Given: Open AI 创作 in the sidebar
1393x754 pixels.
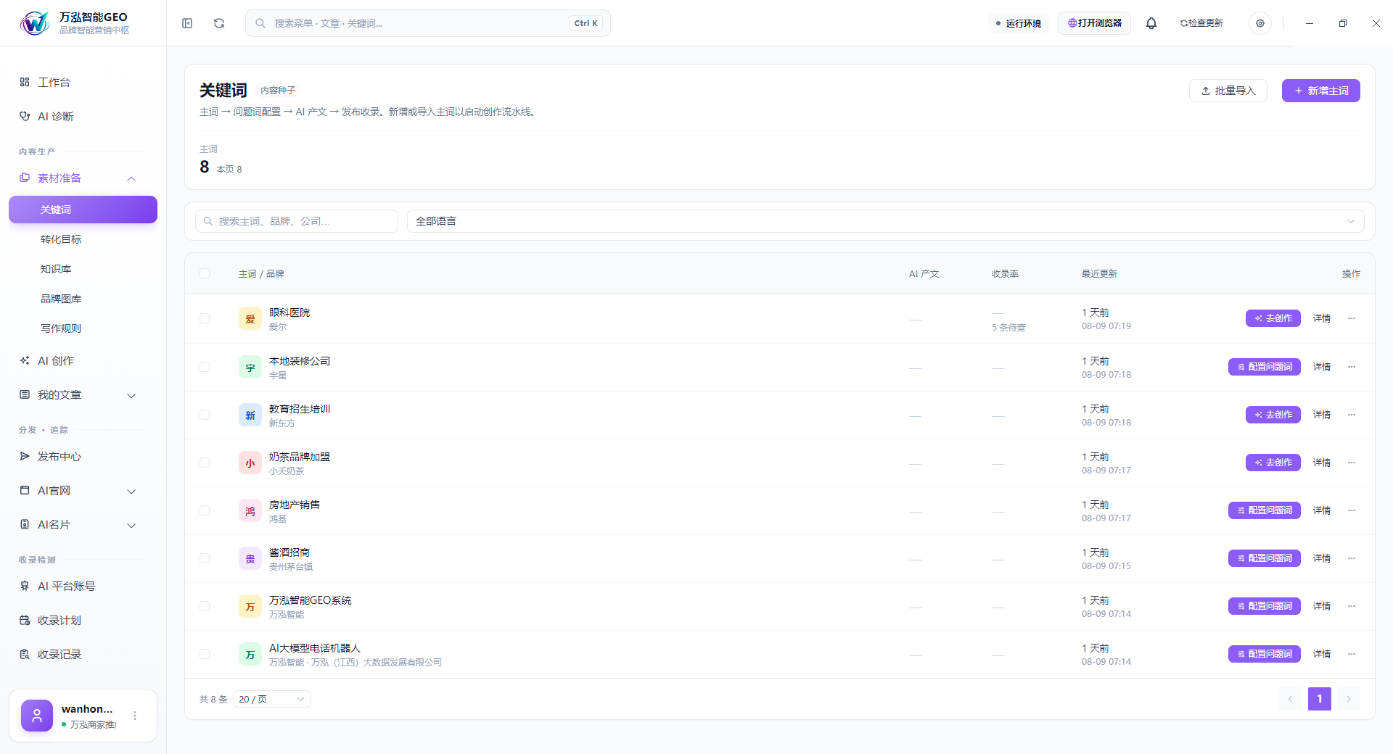Looking at the screenshot, I should [83, 360].
